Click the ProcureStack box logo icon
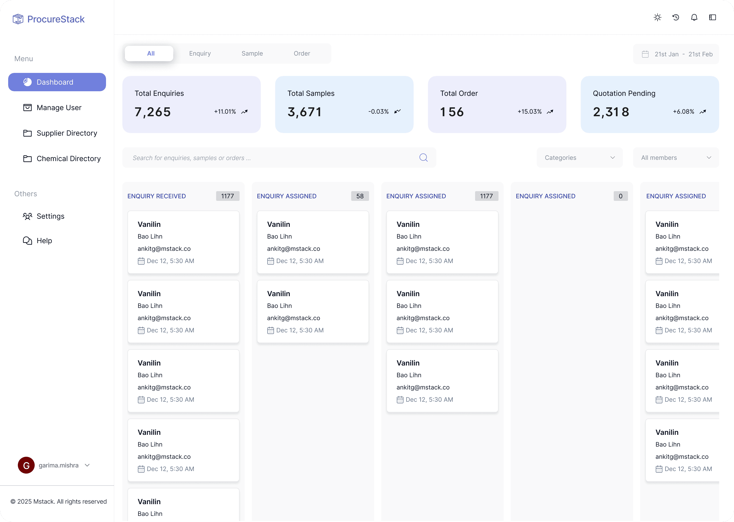Viewport: 734px width, 522px height. click(x=18, y=19)
